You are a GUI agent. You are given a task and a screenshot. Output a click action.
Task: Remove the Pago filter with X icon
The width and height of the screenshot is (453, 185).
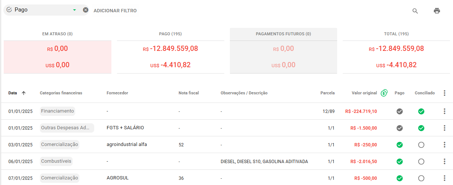coord(86,10)
